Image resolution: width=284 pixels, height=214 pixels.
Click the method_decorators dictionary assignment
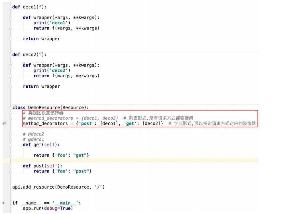tap(93, 124)
